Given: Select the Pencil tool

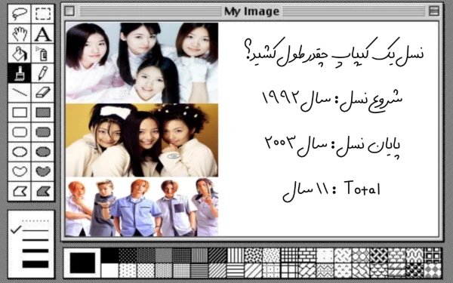Looking at the screenshot, I should [43, 73].
